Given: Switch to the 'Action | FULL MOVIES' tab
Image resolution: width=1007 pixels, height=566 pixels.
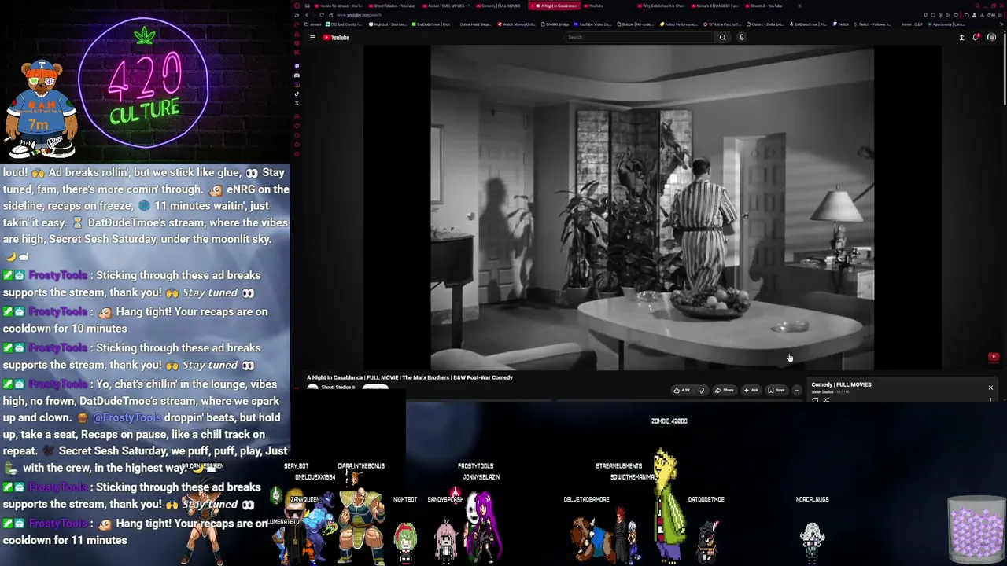Looking at the screenshot, I should tap(446, 6).
